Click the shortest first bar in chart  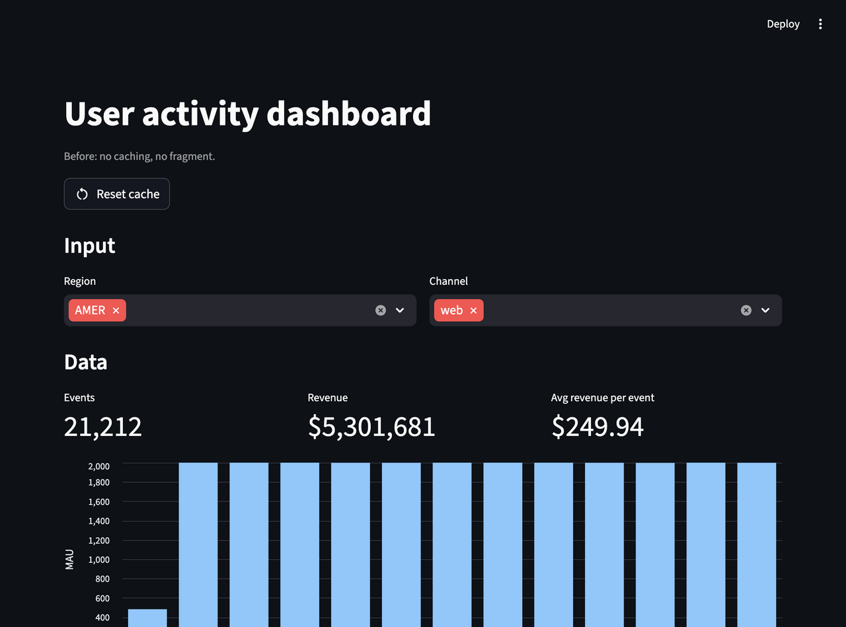pyautogui.click(x=147, y=618)
